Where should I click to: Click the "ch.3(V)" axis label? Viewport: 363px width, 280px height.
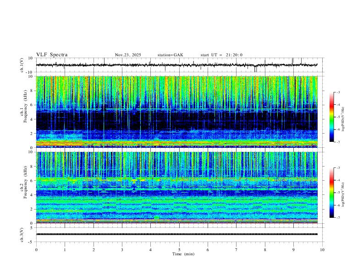[x=22, y=235]
